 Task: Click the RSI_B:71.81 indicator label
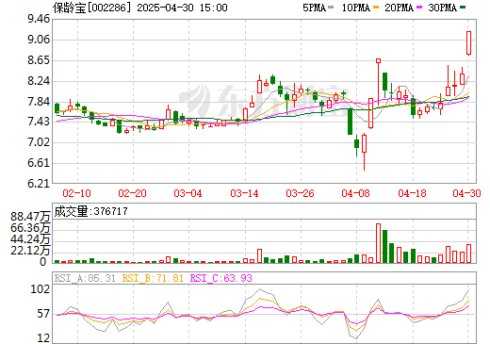pos(153,278)
